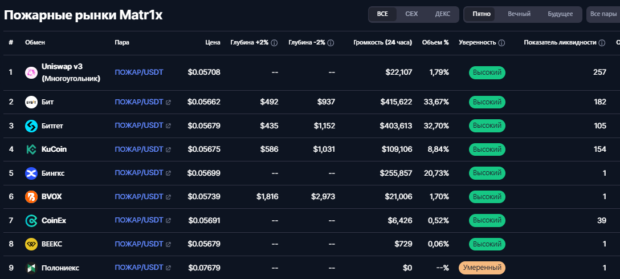Sort table by Цена column header

pyautogui.click(x=213, y=43)
